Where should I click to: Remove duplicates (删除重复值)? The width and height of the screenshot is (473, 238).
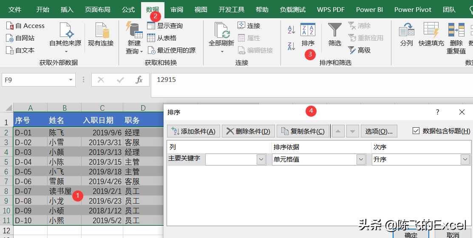click(x=456, y=39)
